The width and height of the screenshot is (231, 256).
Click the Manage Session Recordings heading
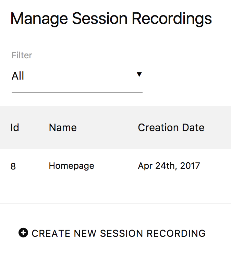coord(111,19)
